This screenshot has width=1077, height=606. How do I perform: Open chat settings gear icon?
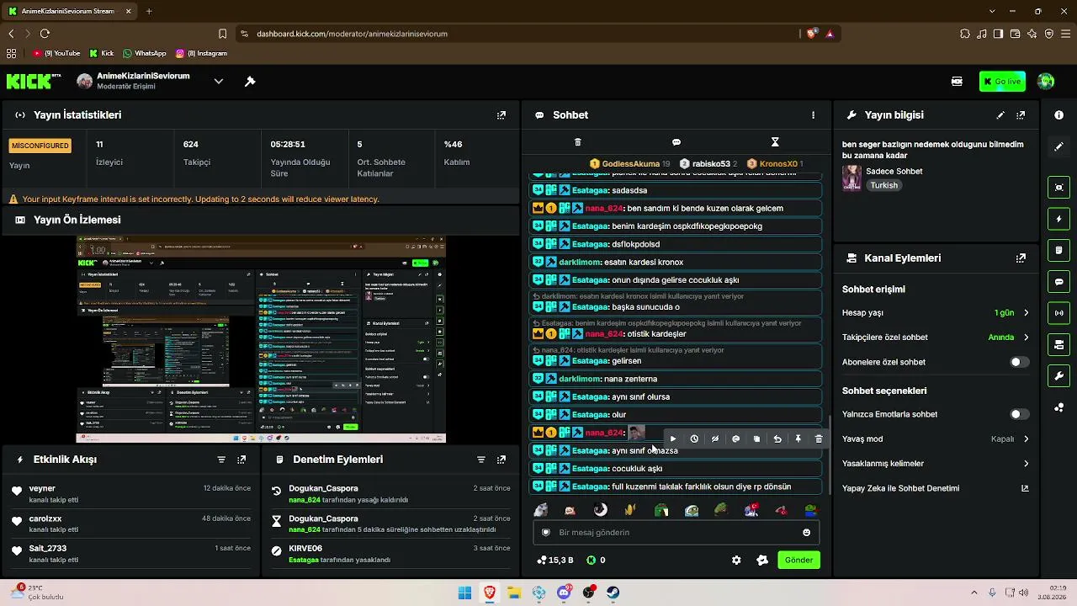(736, 560)
